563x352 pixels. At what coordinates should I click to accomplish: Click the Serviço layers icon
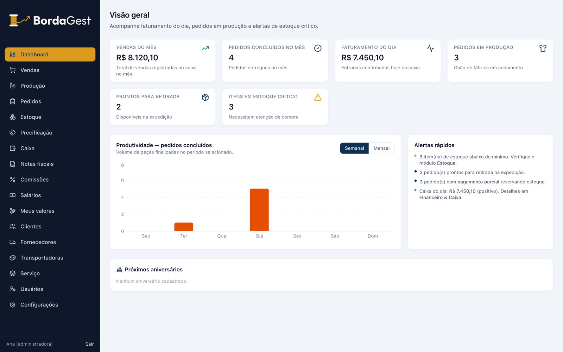13,273
